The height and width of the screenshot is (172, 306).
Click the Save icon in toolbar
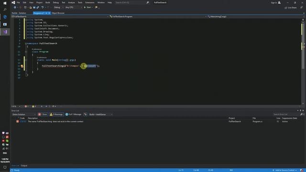(x=34, y=8)
